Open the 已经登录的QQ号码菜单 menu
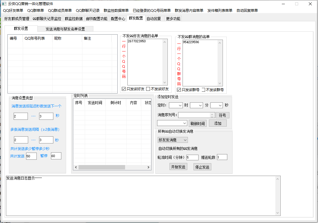Screen dimensions: 318x223 pos(152,11)
